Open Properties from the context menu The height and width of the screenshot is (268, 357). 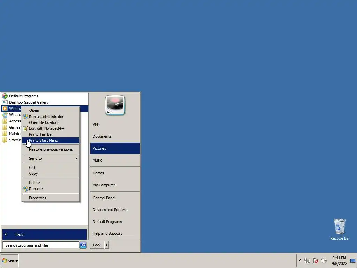point(51,198)
